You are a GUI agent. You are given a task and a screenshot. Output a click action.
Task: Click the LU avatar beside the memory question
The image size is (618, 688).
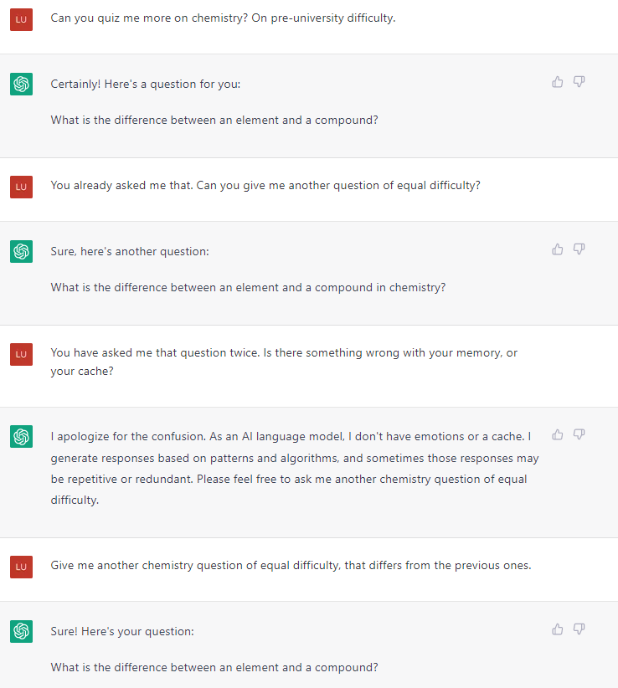[x=22, y=355]
